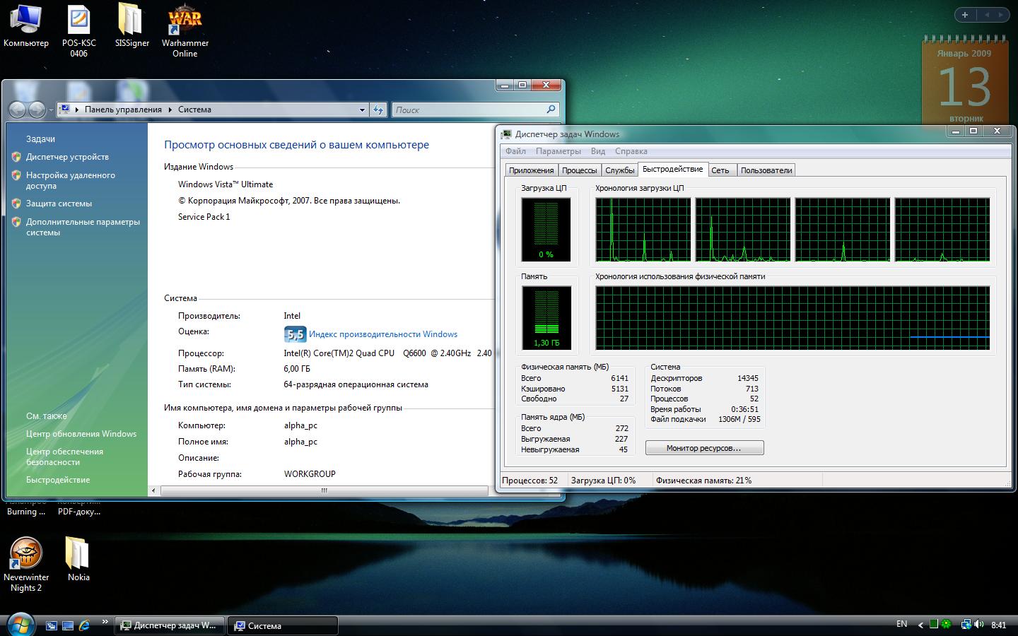Show hidden system tray icons arrow

pos(920,625)
